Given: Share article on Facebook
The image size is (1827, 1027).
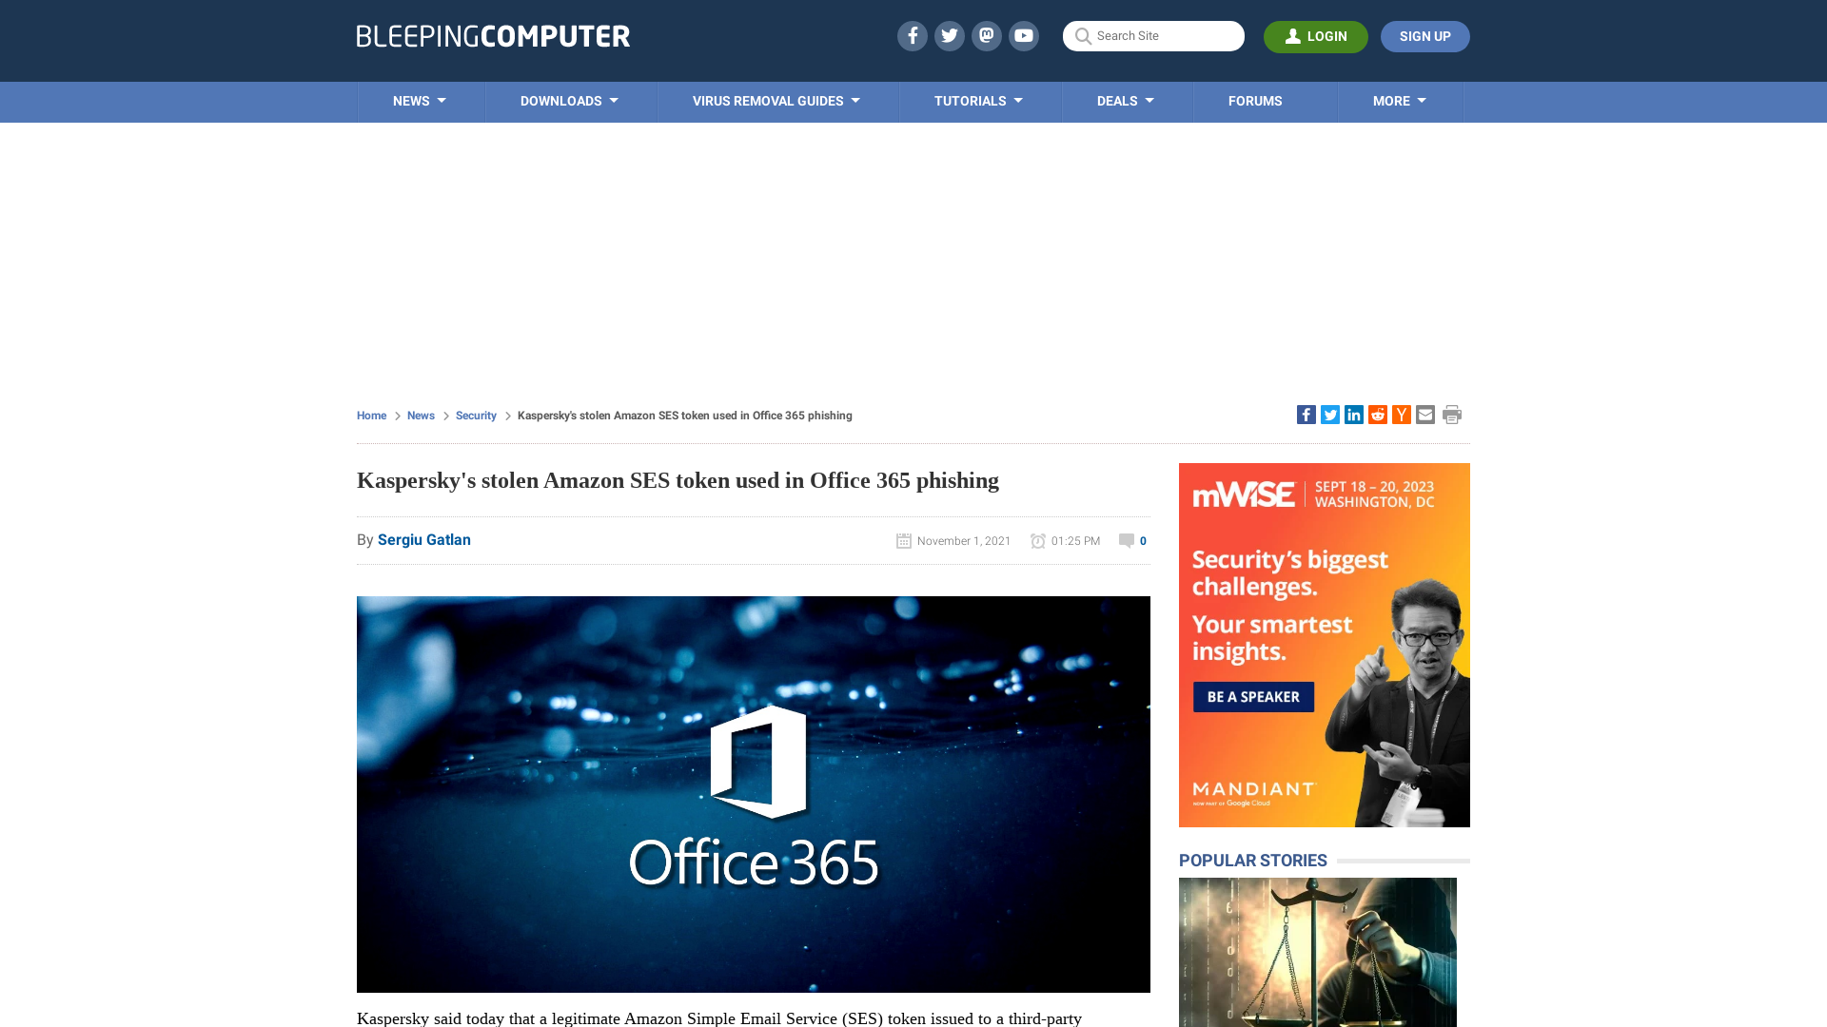Looking at the screenshot, I should coord(1306,415).
